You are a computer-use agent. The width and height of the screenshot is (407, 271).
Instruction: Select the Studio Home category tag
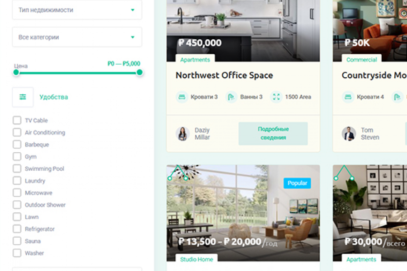click(197, 259)
